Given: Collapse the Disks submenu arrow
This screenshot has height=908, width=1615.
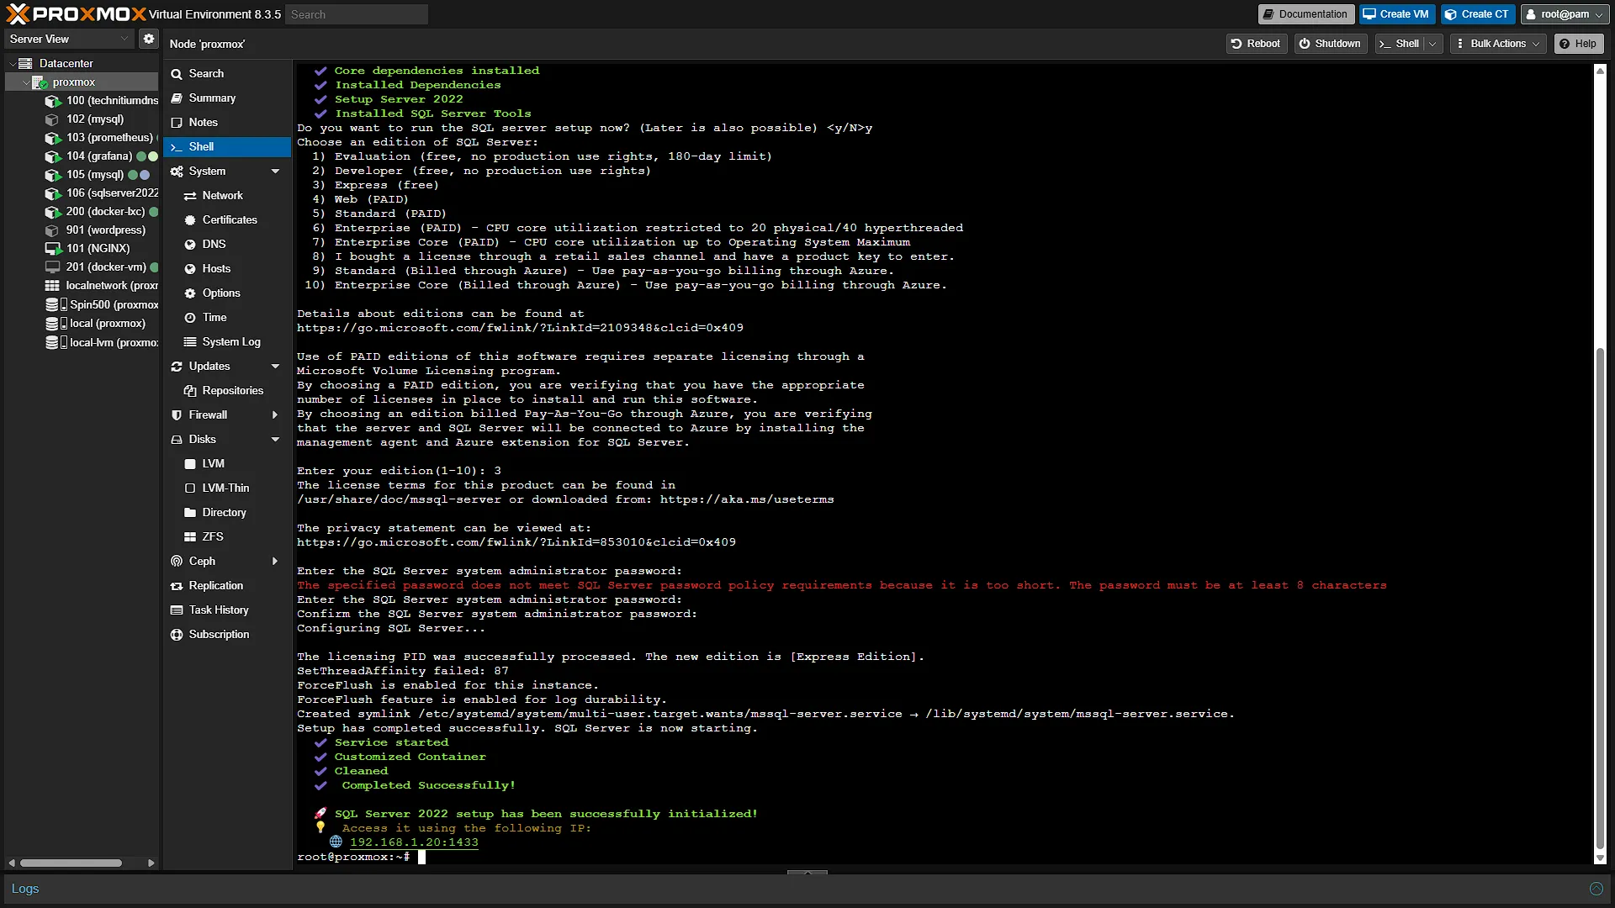Looking at the screenshot, I should pyautogui.click(x=275, y=439).
